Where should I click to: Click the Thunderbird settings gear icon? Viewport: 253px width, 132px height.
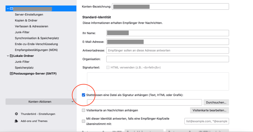click(16, 114)
